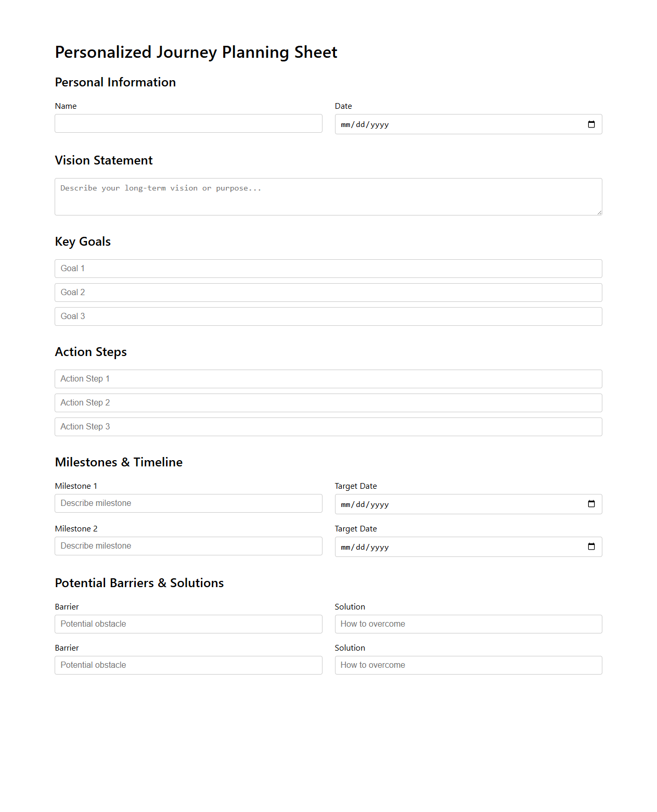Select the second Potential obstacle field

point(188,665)
